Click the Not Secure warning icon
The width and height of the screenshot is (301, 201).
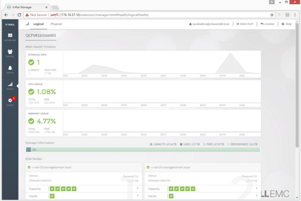[x=27, y=15]
